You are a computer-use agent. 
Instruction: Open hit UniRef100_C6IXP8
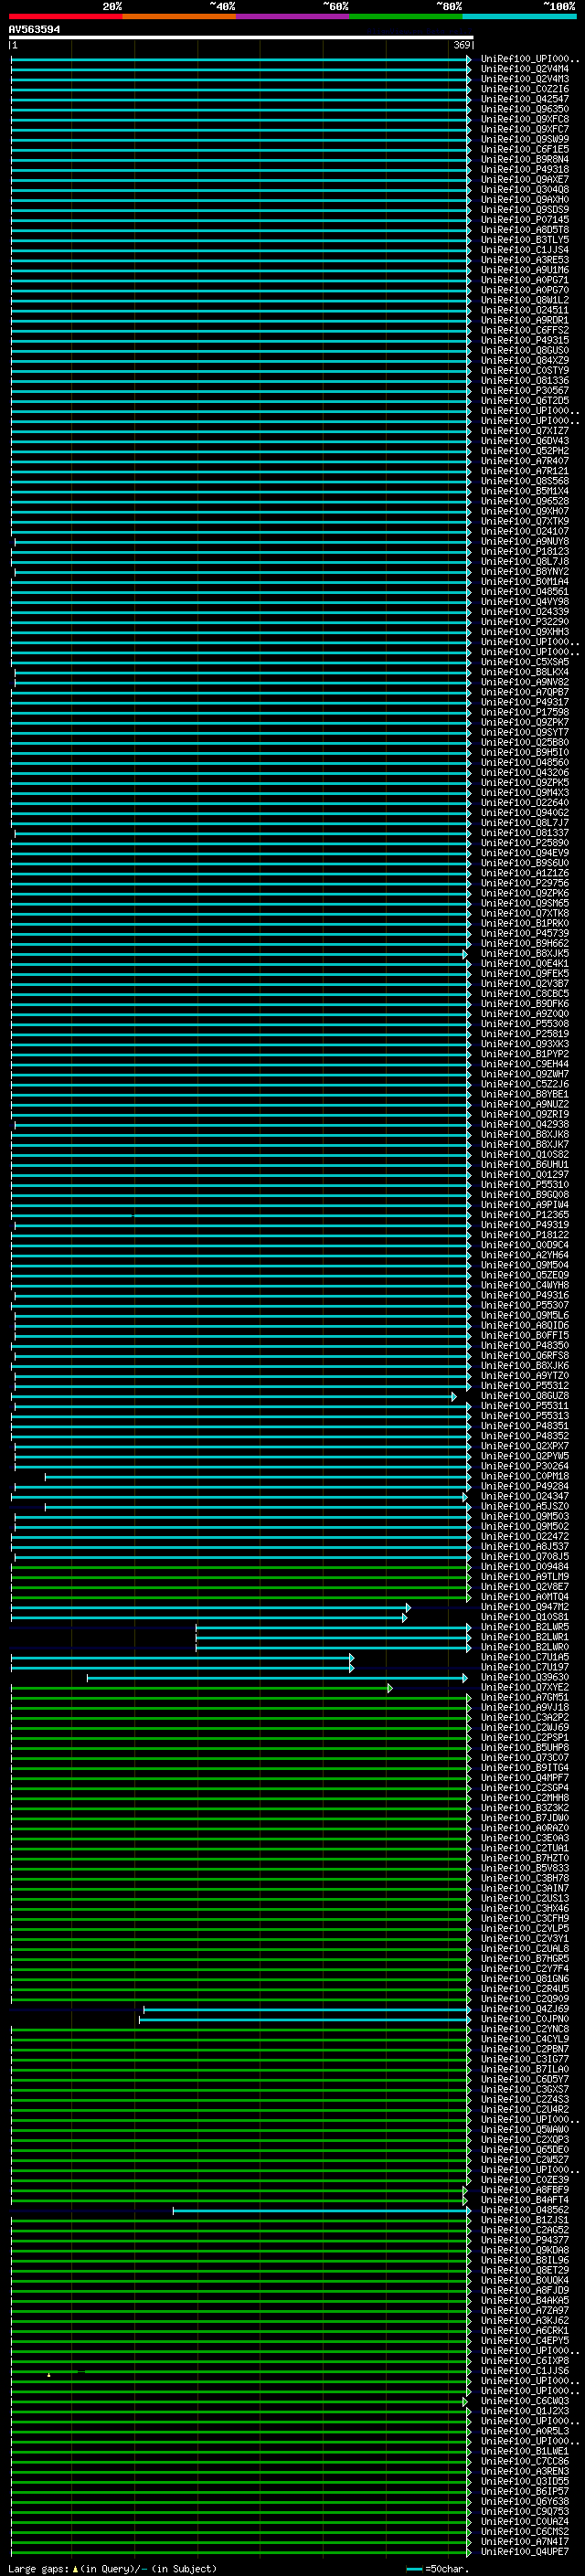525,2360
